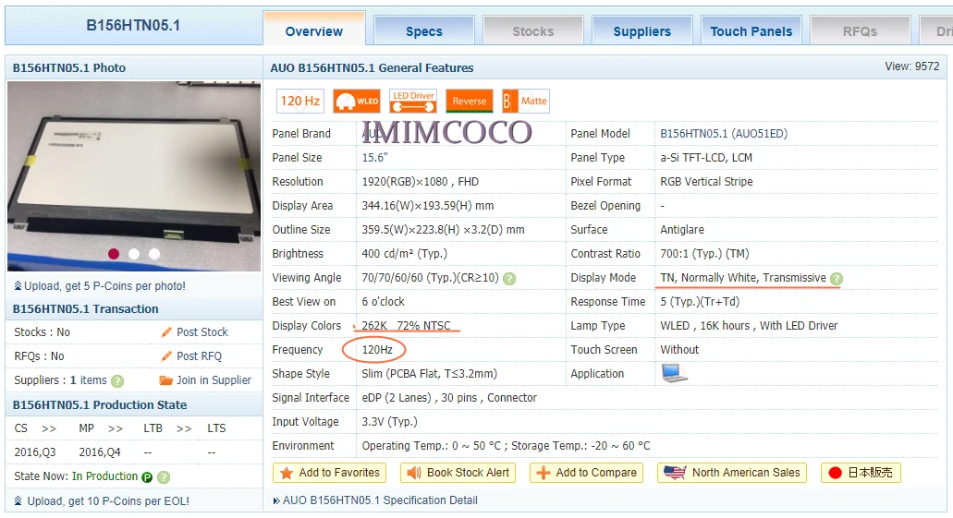Click the LED Driver badge icon
The width and height of the screenshot is (953, 518).
click(x=413, y=101)
